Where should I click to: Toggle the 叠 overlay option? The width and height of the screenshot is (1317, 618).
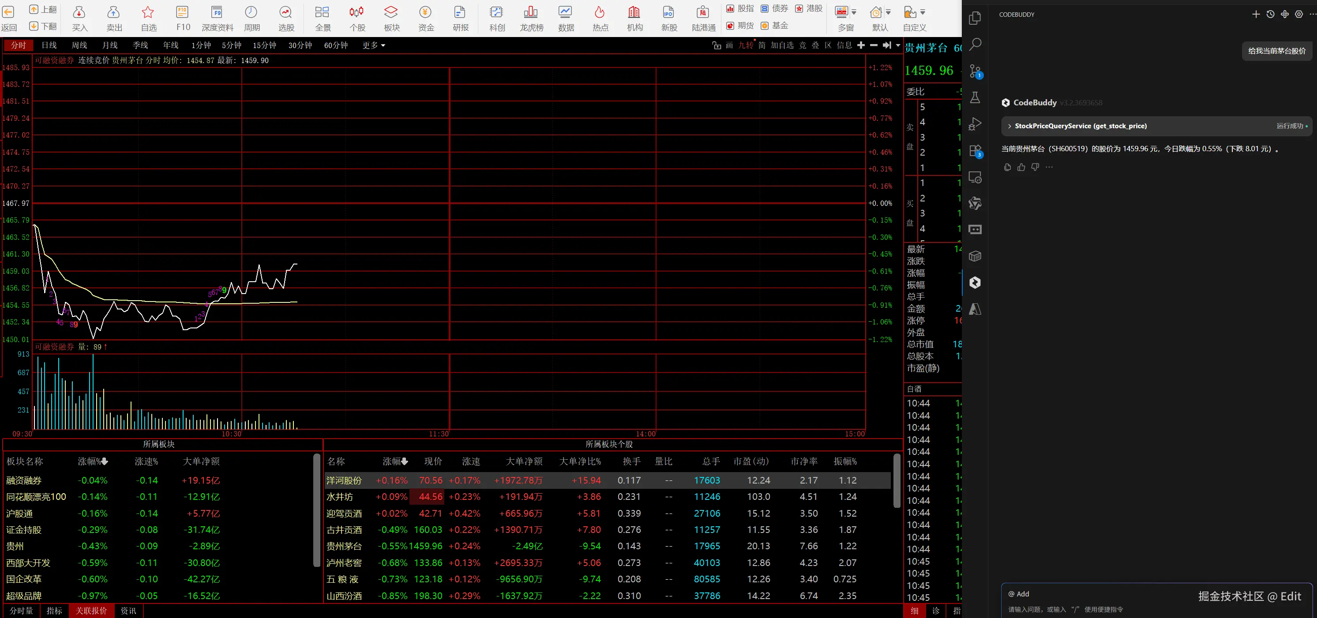pos(815,45)
